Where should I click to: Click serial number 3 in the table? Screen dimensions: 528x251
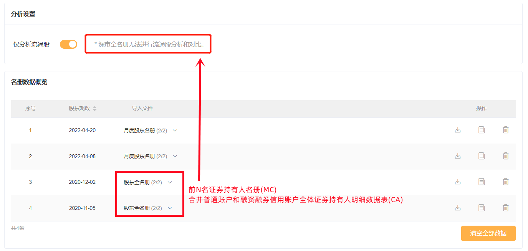(x=30, y=182)
